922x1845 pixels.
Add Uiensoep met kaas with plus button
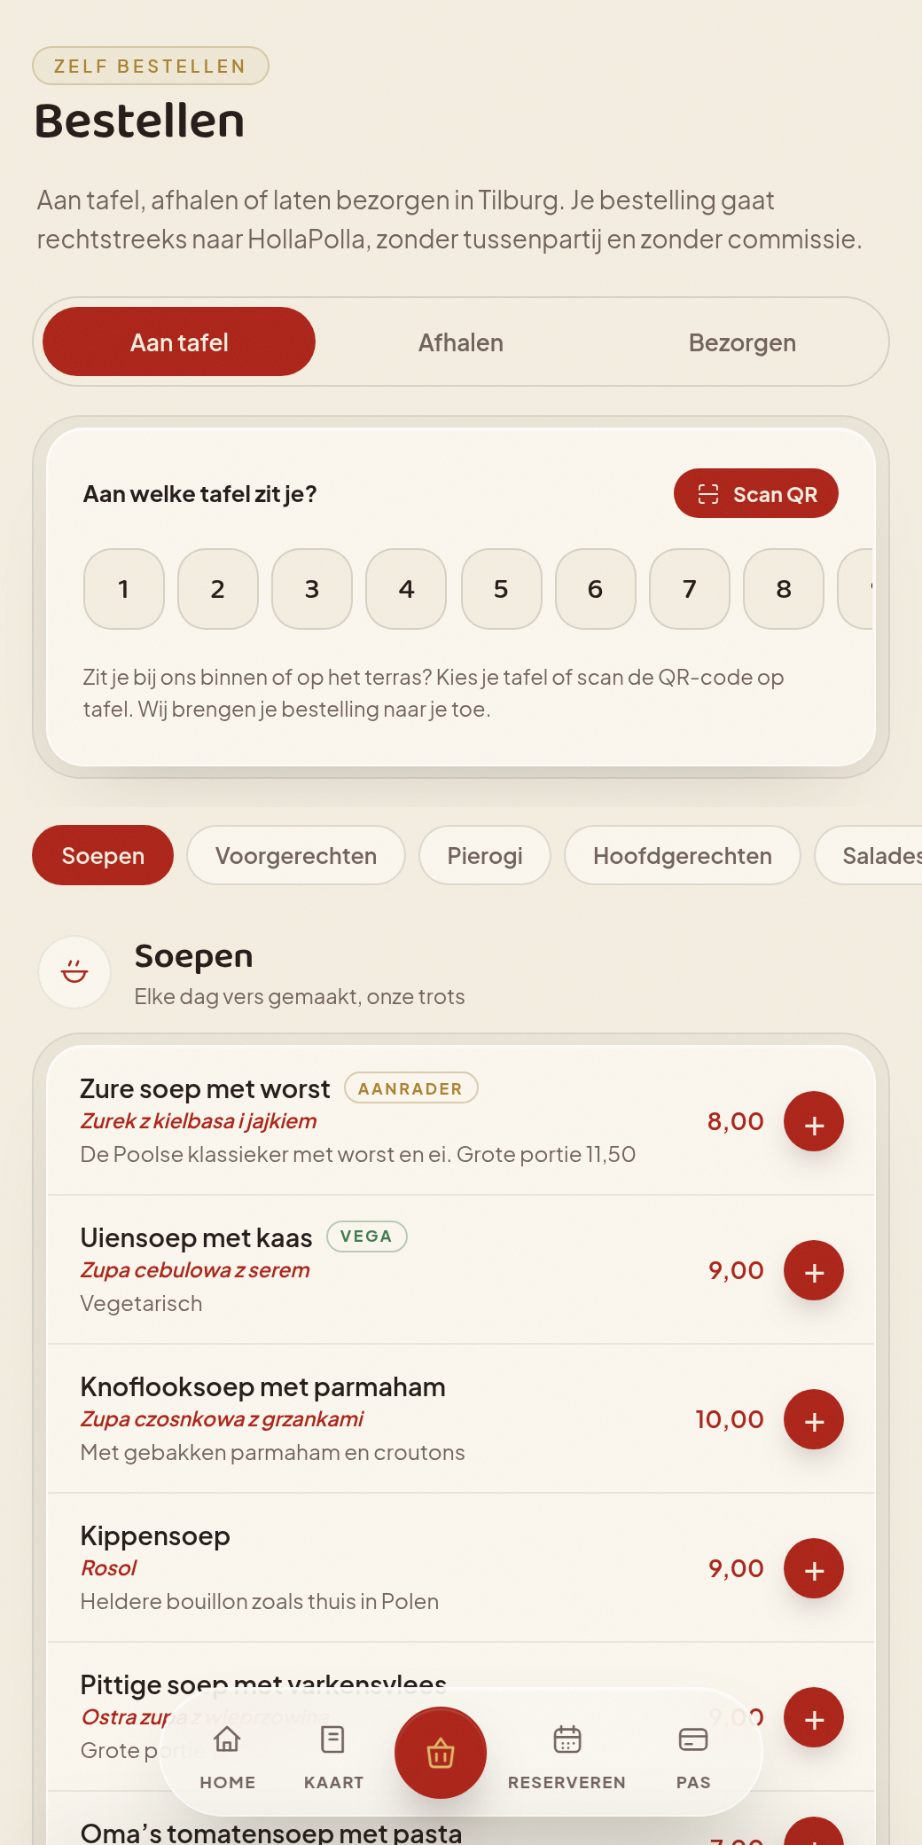point(814,1270)
